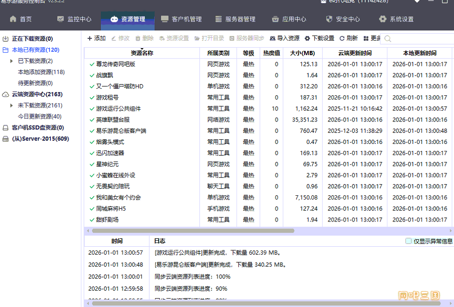Click the 添加 plus icon in toolbar
This screenshot has width=454, height=307.
click(x=90, y=38)
